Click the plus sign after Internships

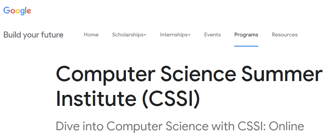[189, 35]
